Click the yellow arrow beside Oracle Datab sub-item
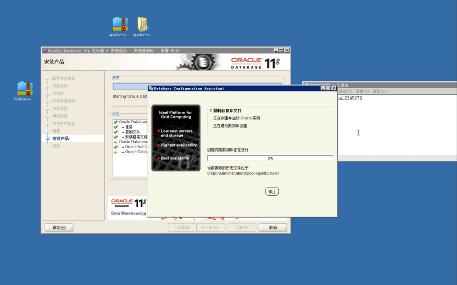 coord(116,152)
